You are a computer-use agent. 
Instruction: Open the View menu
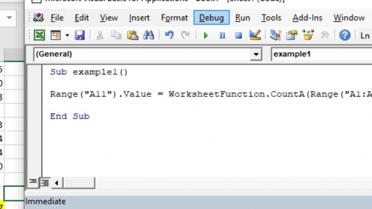pyautogui.click(x=109, y=18)
